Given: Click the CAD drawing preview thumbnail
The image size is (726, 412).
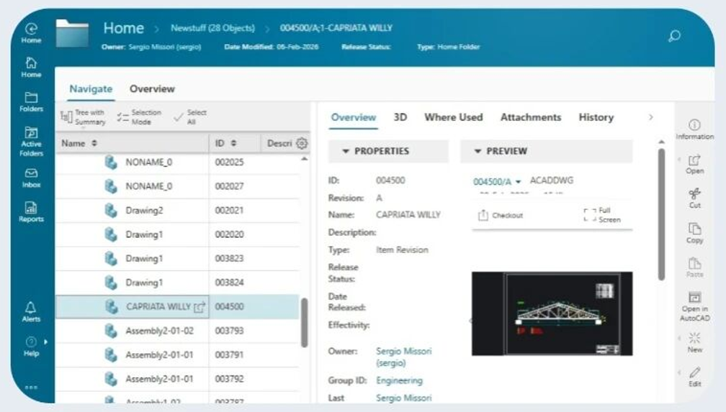Looking at the screenshot, I should 552,313.
